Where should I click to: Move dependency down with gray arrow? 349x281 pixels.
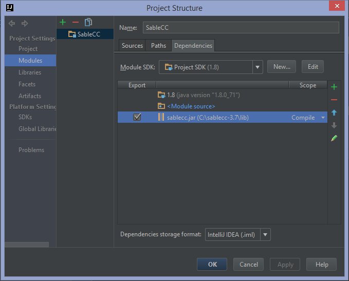tap(334, 125)
